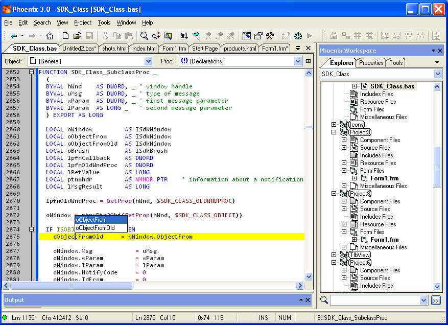Collapse the Project8 node

pyautogui.click(x=334, y=193)
